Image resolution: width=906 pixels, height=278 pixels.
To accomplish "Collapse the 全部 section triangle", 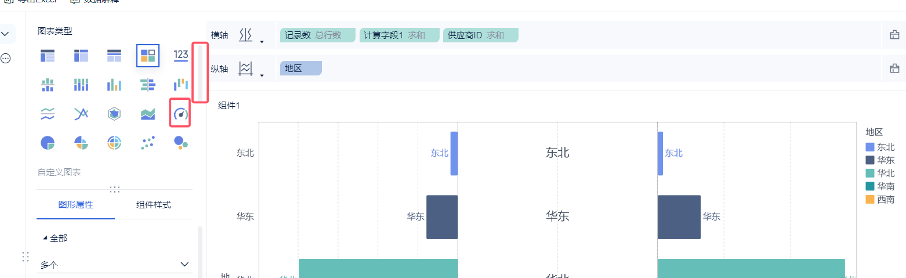I will click(45, 238).
